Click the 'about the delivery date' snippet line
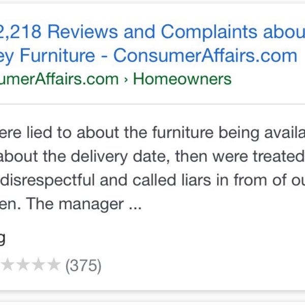The height and width of the screenshot is (305, 305). (x=152, y=157)
